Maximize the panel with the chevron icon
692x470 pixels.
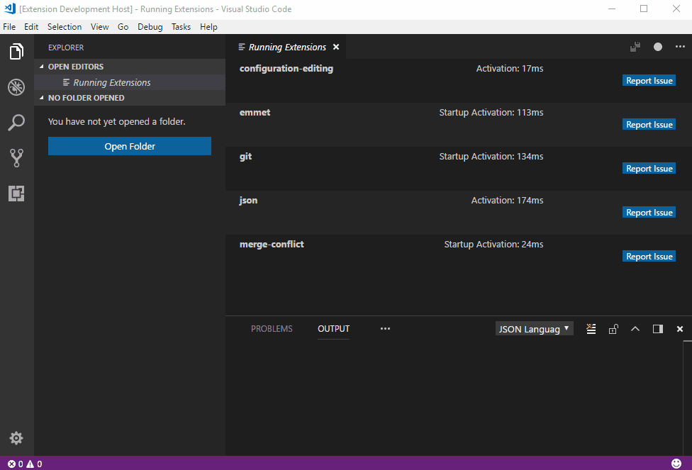coord(635,328)
